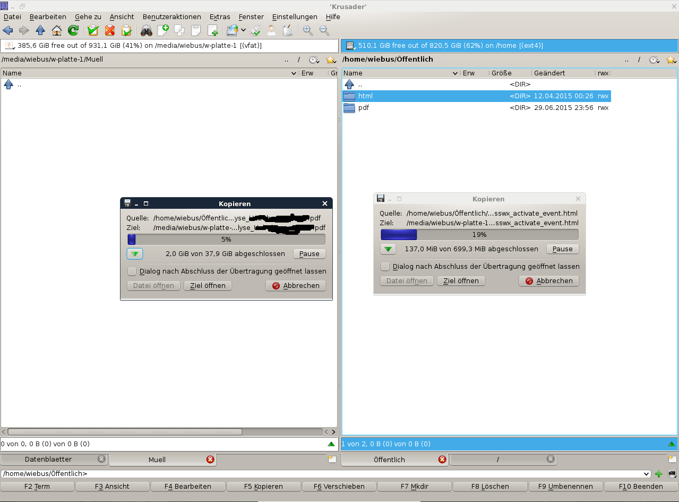
Task: Toggle keep dialog open checkbox in 19% copy dialog
Action: (x=385, y=266)
